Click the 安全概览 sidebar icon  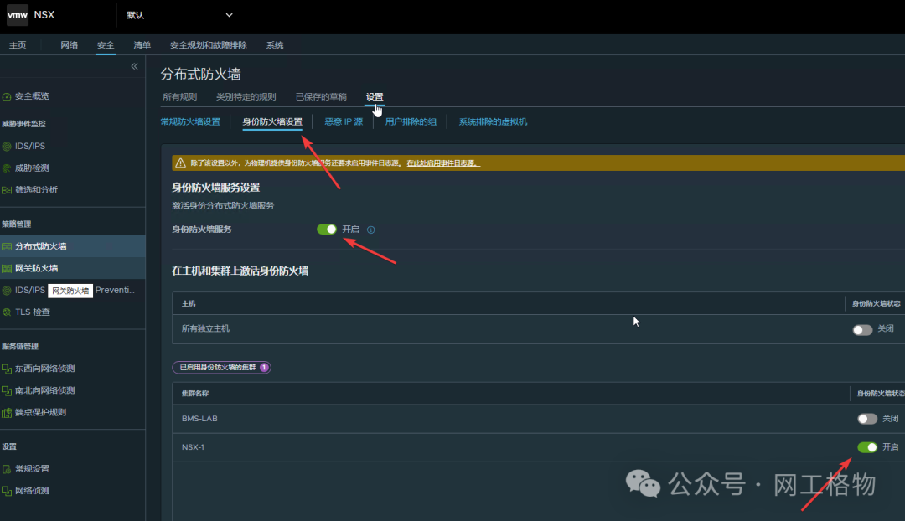(x=7, y=96)
